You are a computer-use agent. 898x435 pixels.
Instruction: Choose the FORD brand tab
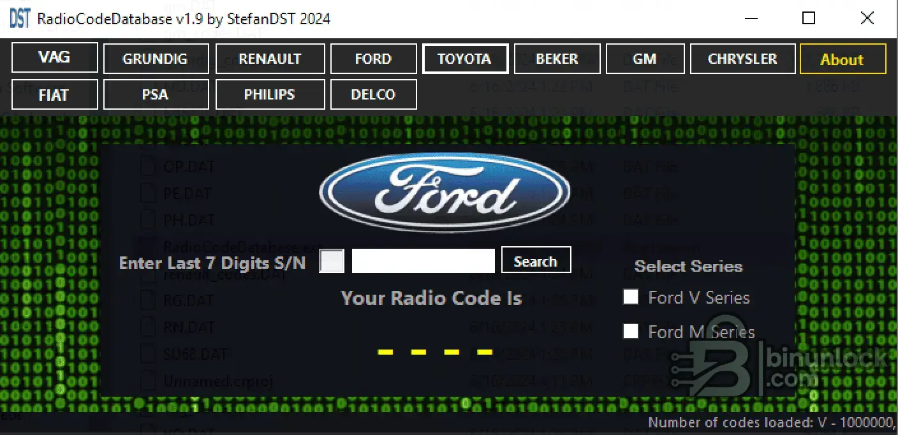coord(374,59)
